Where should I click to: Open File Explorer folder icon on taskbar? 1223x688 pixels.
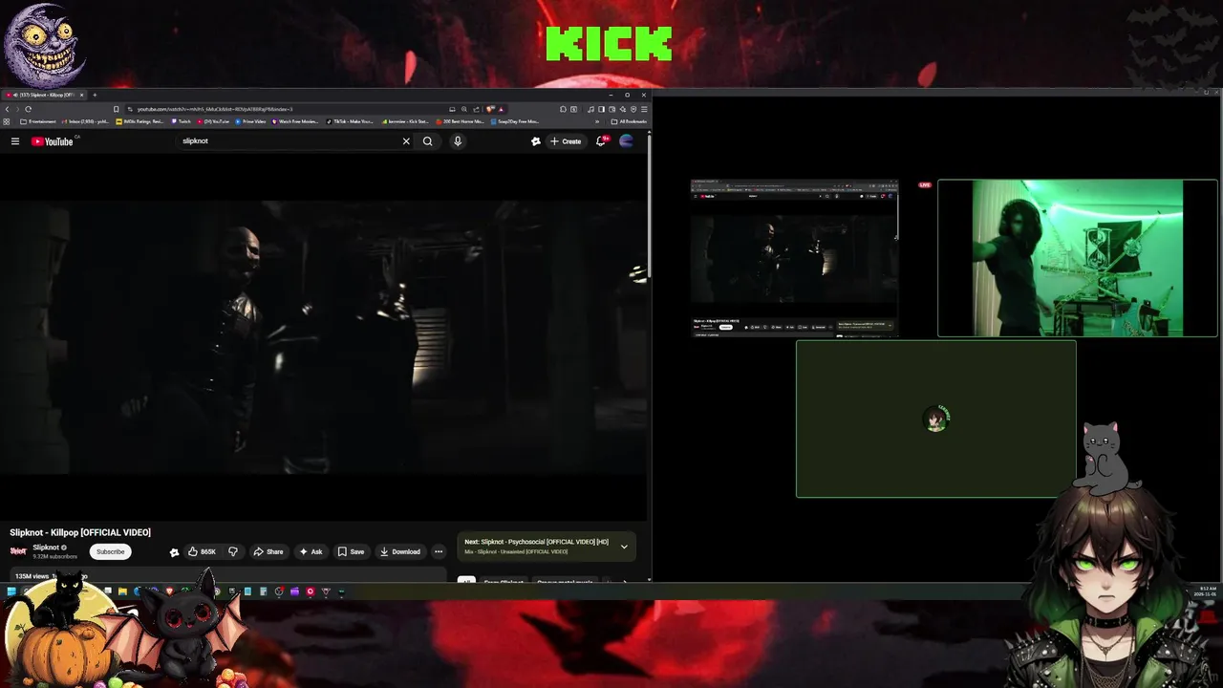click(x=122, y=591)
